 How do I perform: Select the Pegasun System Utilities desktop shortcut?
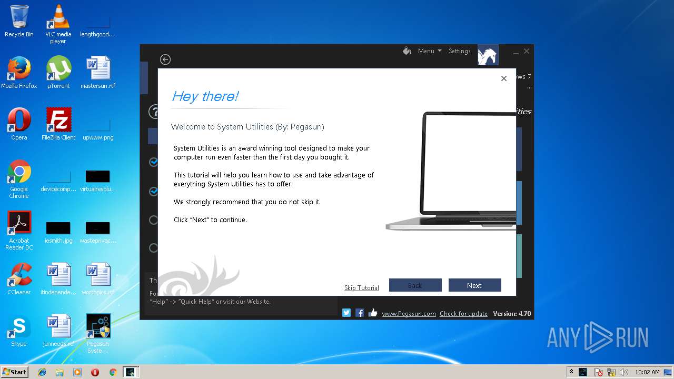(98, 334)
